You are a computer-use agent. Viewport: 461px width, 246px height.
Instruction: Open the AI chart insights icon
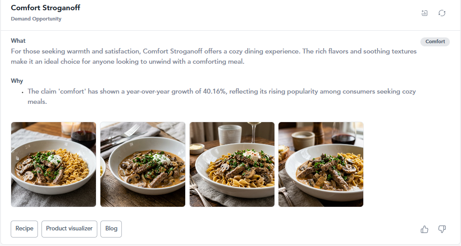(424, 13)
